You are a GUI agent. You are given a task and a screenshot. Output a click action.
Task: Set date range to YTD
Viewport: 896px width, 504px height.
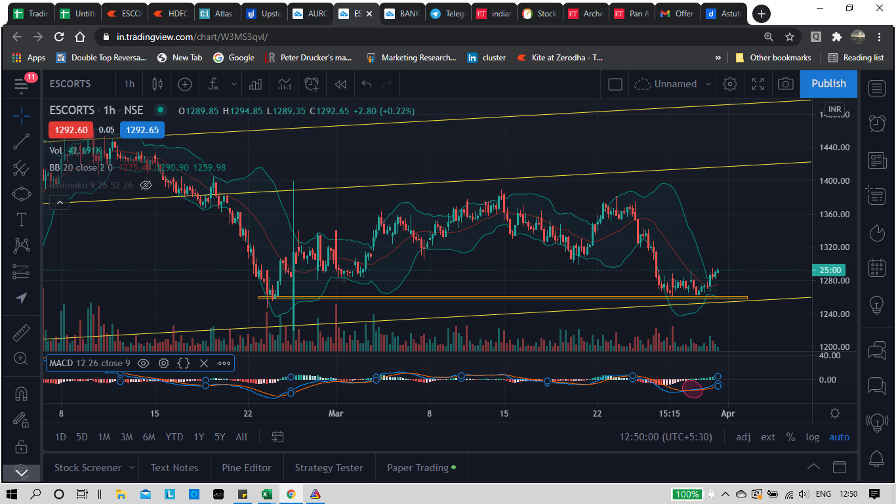[174, 437]
